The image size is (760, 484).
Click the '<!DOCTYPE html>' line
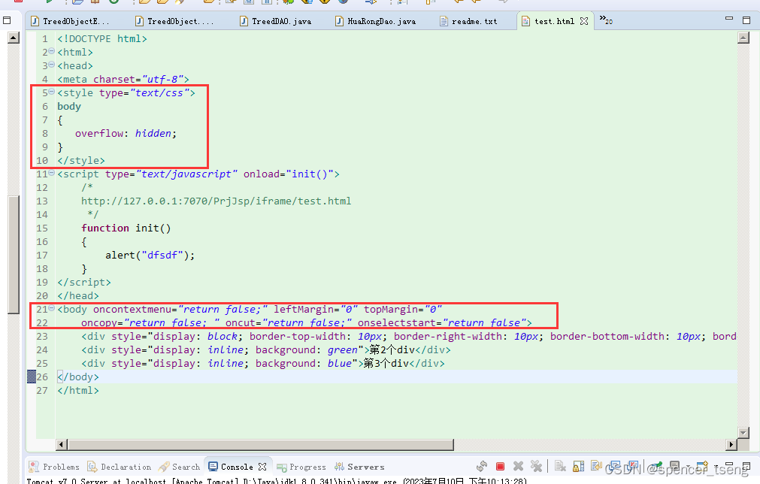(102, 39)
